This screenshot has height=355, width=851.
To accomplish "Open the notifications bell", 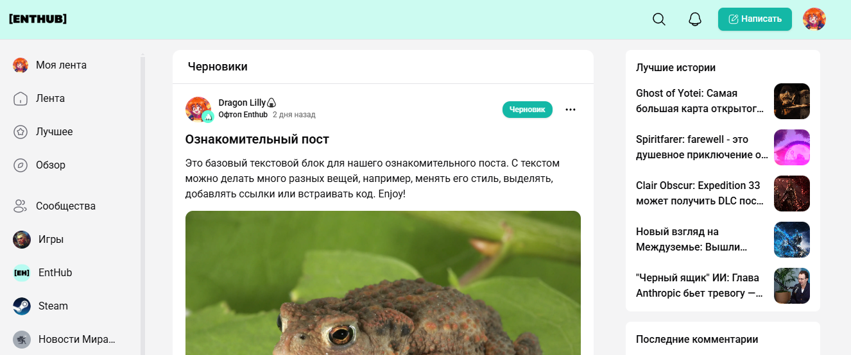I will [695, 19].
